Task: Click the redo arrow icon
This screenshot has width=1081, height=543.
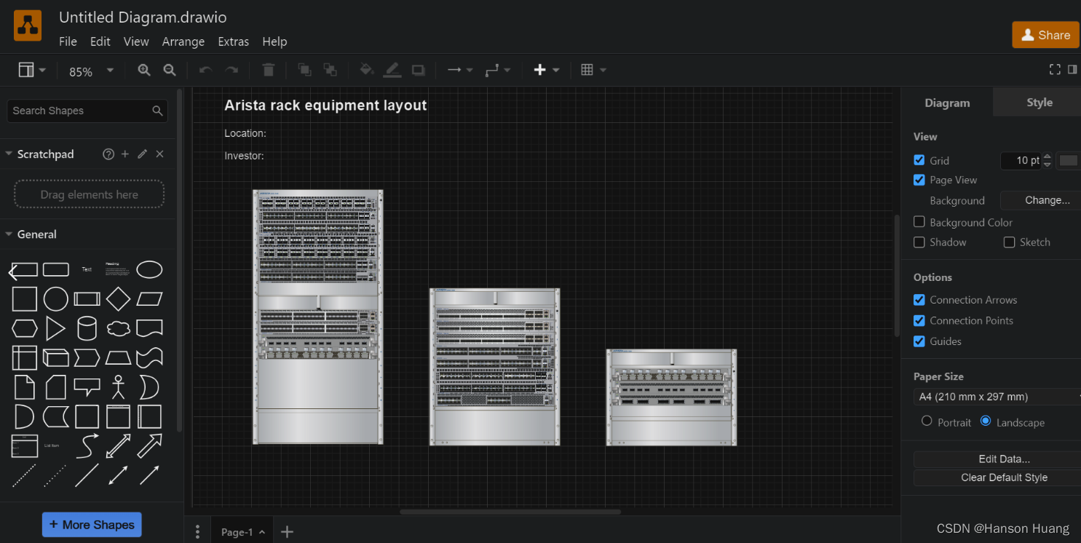Action: pyautogui.click(x=231, y=70)
